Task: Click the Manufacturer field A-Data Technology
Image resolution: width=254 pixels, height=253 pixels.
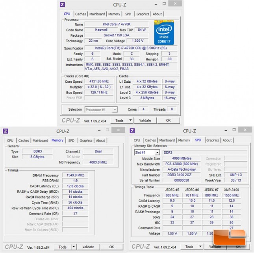Action: [x=182, y=169]
